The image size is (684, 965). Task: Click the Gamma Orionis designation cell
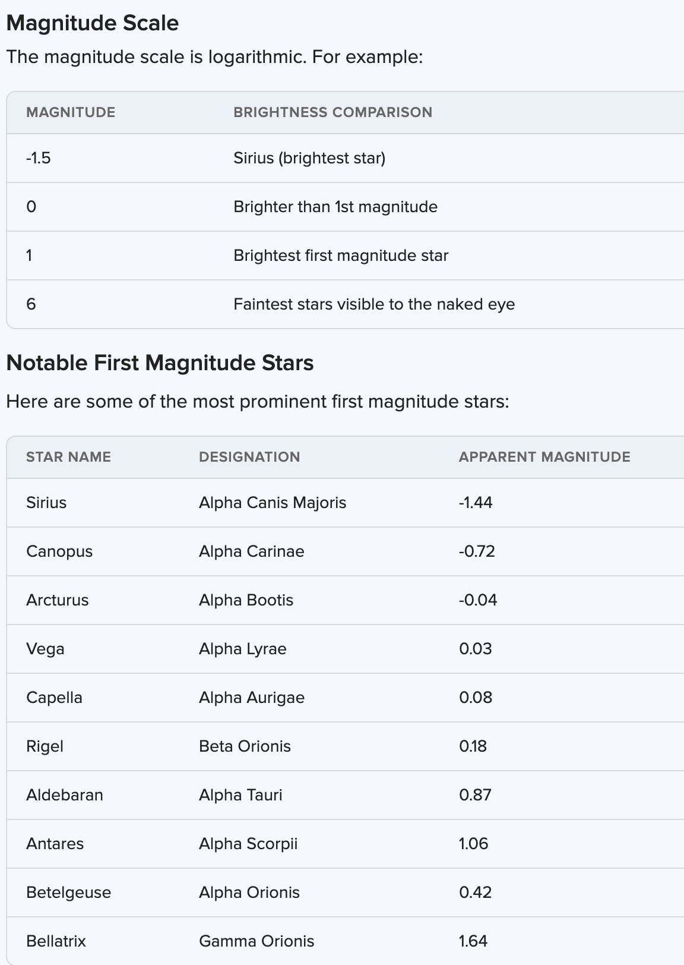[x=256, y=941]
